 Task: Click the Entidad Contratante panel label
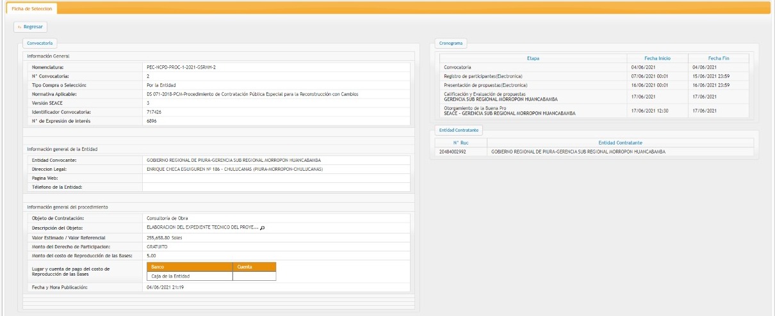click(x=459, y=130)
